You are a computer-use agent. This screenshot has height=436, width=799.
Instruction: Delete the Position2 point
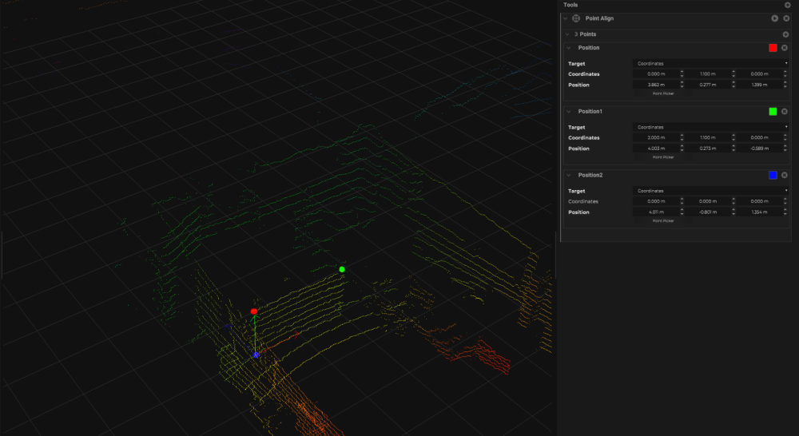pyautogui.click(x=785, y=175)
